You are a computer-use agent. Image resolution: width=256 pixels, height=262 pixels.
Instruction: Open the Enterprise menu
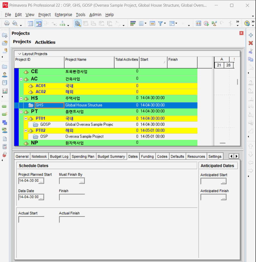click(63, 15)
